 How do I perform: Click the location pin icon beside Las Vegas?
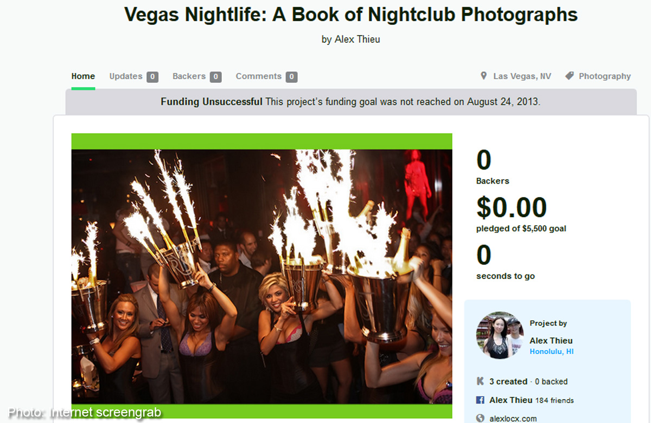click(x=483, y=76)
